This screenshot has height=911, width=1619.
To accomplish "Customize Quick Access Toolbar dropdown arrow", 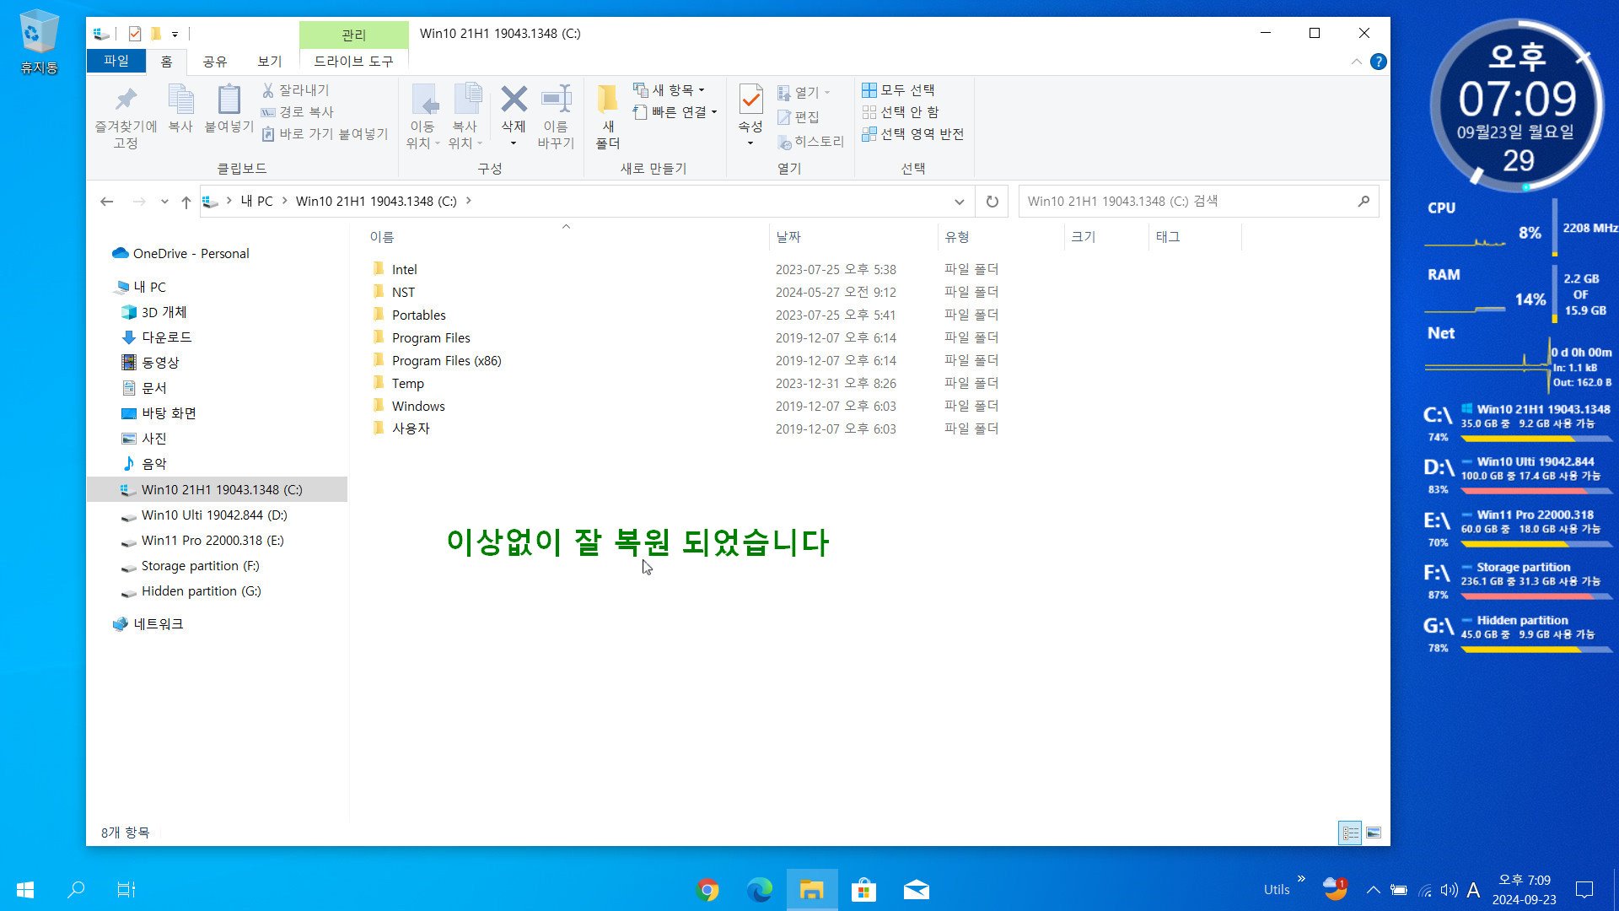I will point(175,35).
